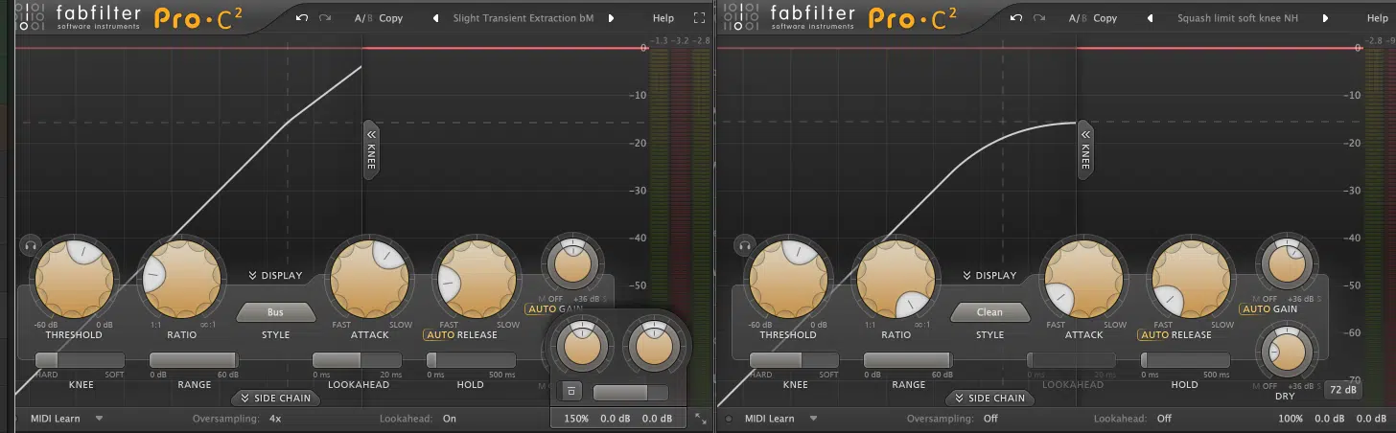This screenshot has width=1396, height=433.
Task: Click Copy in right plugin header
Action: pos(1105,18)
